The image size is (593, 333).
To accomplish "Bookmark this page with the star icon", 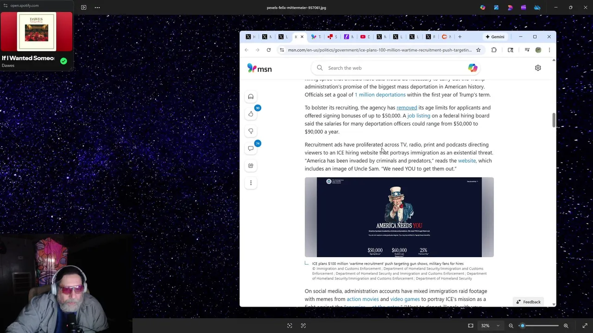I will pyautogui.click(x=478, y=50).
